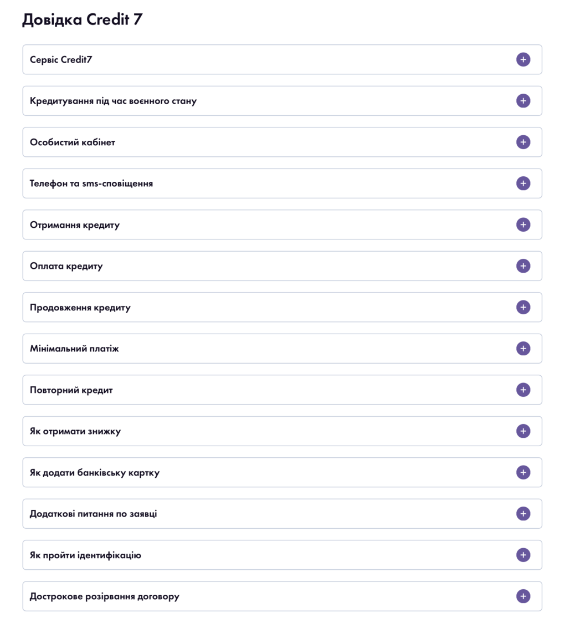Expand the Кредитування під час воєнного стану section
This screenshot has height=628, width=565.
pyautogui.click(x=523, y=101)
